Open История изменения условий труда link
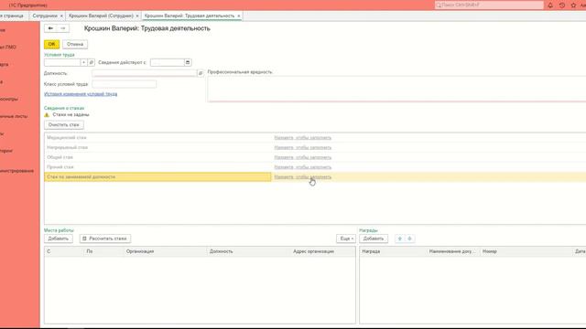 pyautogui.click(x=81, y=94)
